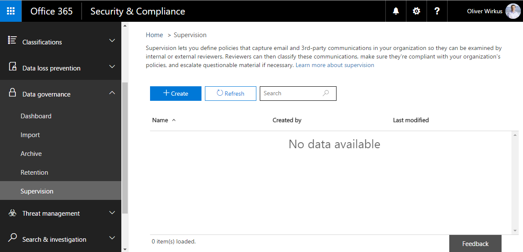Click Office 365 title link
Viewport: 523px width, 252px height.
coord(51,11)
